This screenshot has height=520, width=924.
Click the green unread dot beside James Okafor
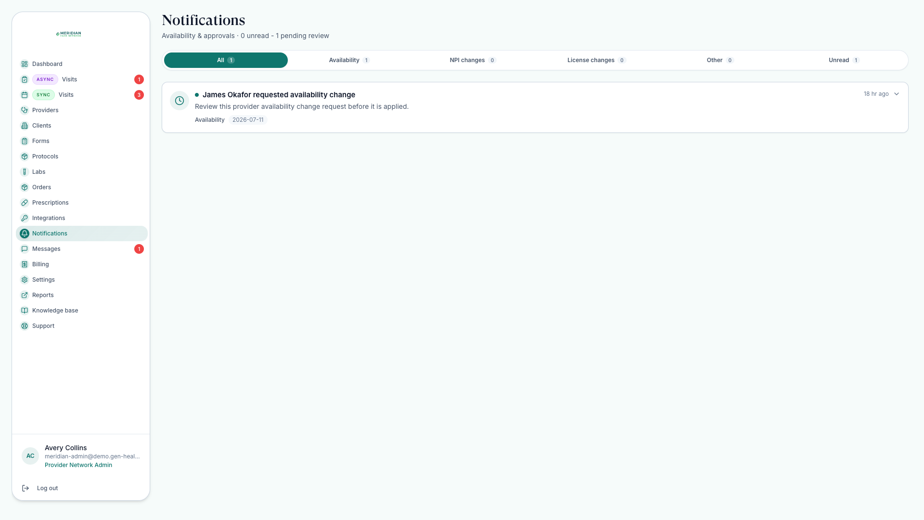(x=197, y=95)
